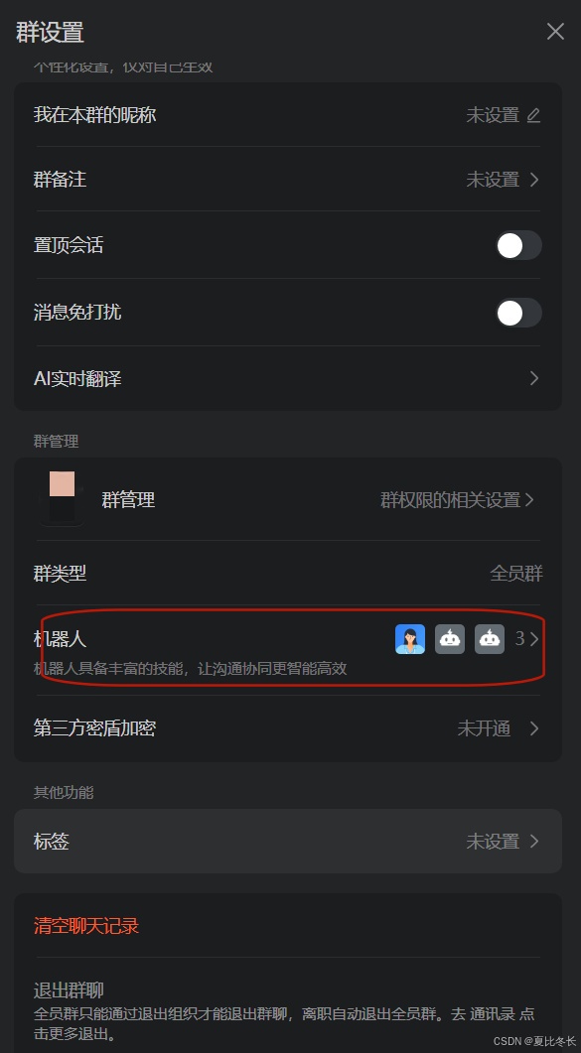Open the 标签 chevron arrow

(534, 841)
